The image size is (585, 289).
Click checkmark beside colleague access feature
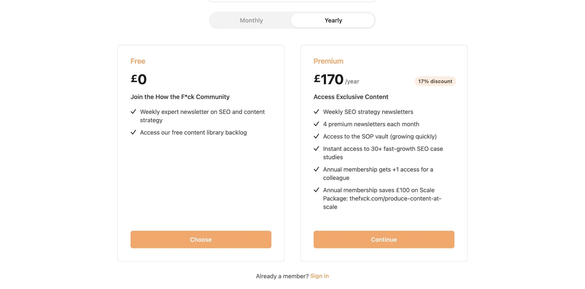[316, 169]
